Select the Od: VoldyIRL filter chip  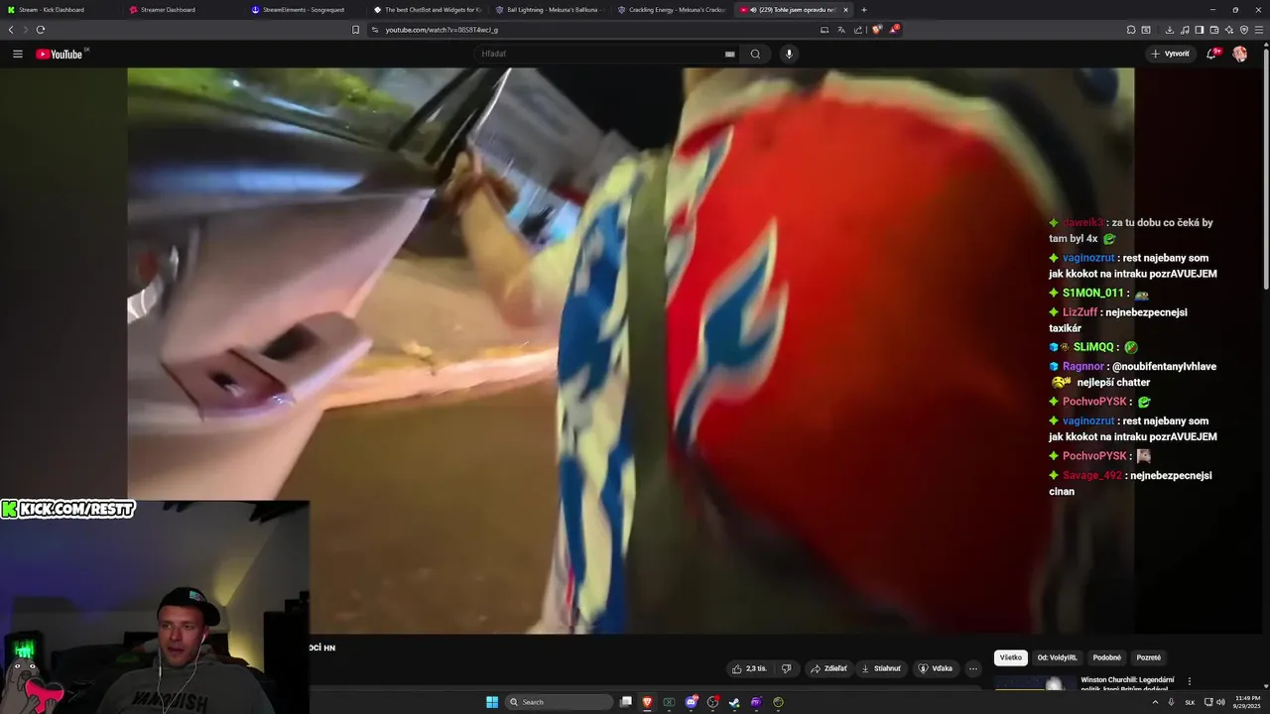[1057, 657]
